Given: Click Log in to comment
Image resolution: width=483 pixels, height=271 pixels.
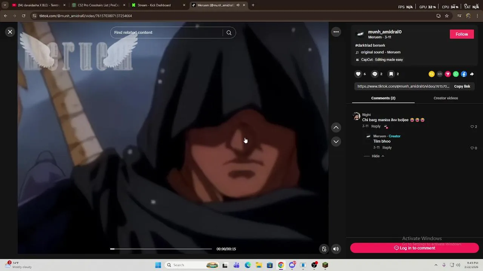Looking at the screenshot, I should click(x=414, y=248).
